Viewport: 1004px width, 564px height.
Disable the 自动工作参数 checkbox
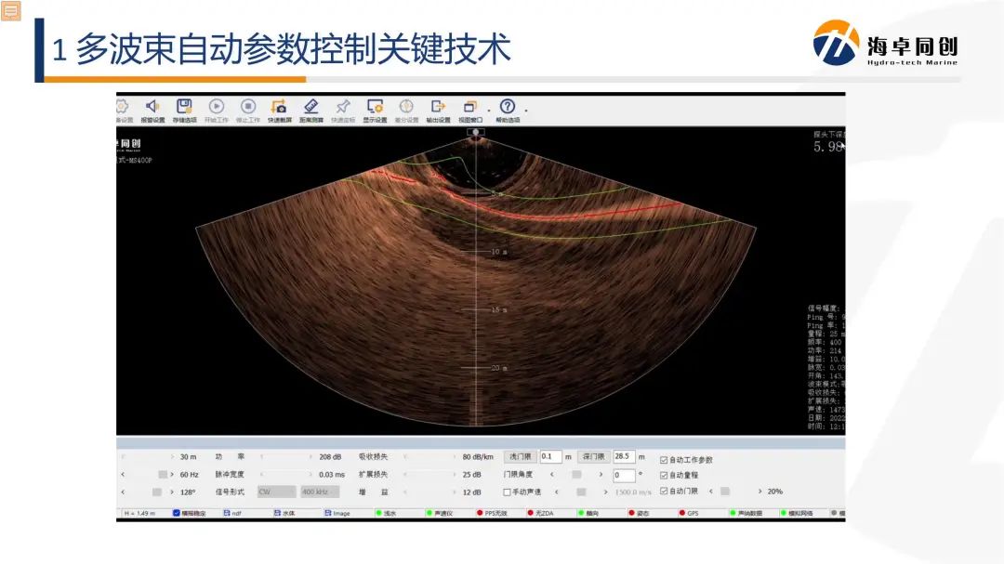pos(664,460)
